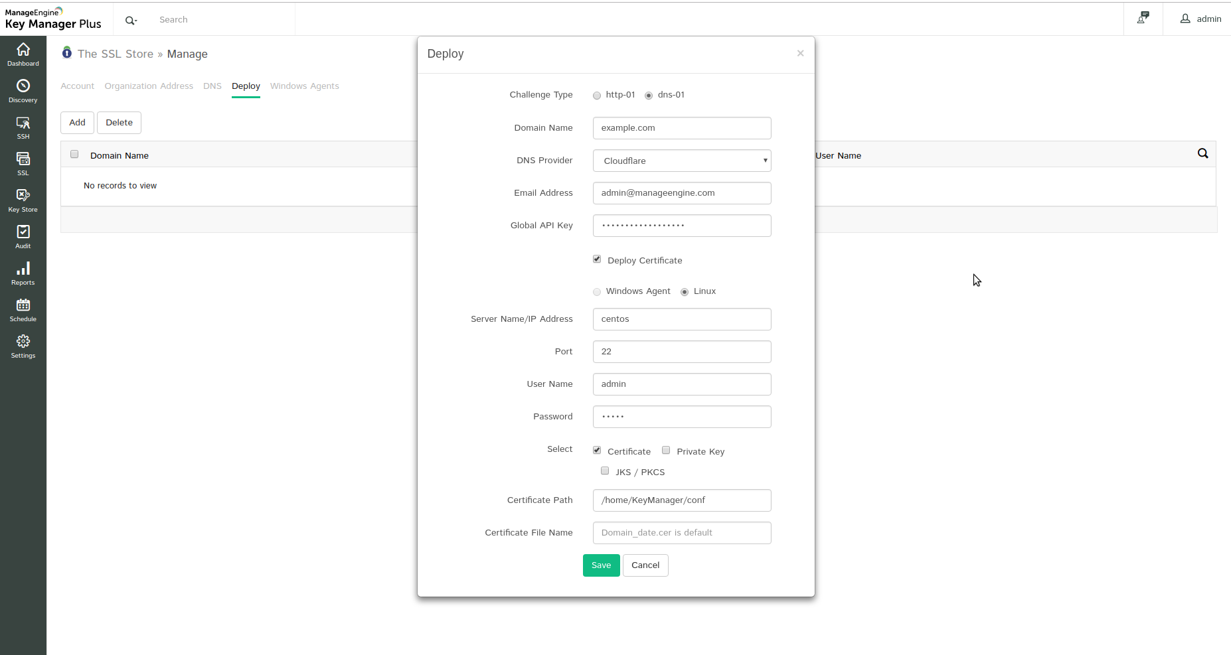
Task: Click the Port field showing 22
Action: 682,352
